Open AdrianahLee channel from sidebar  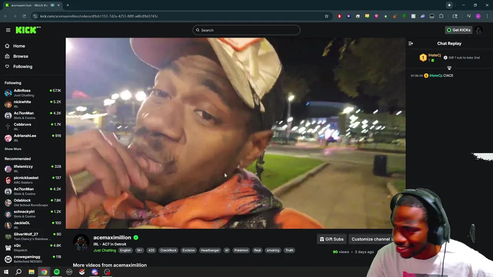(33, 138)
